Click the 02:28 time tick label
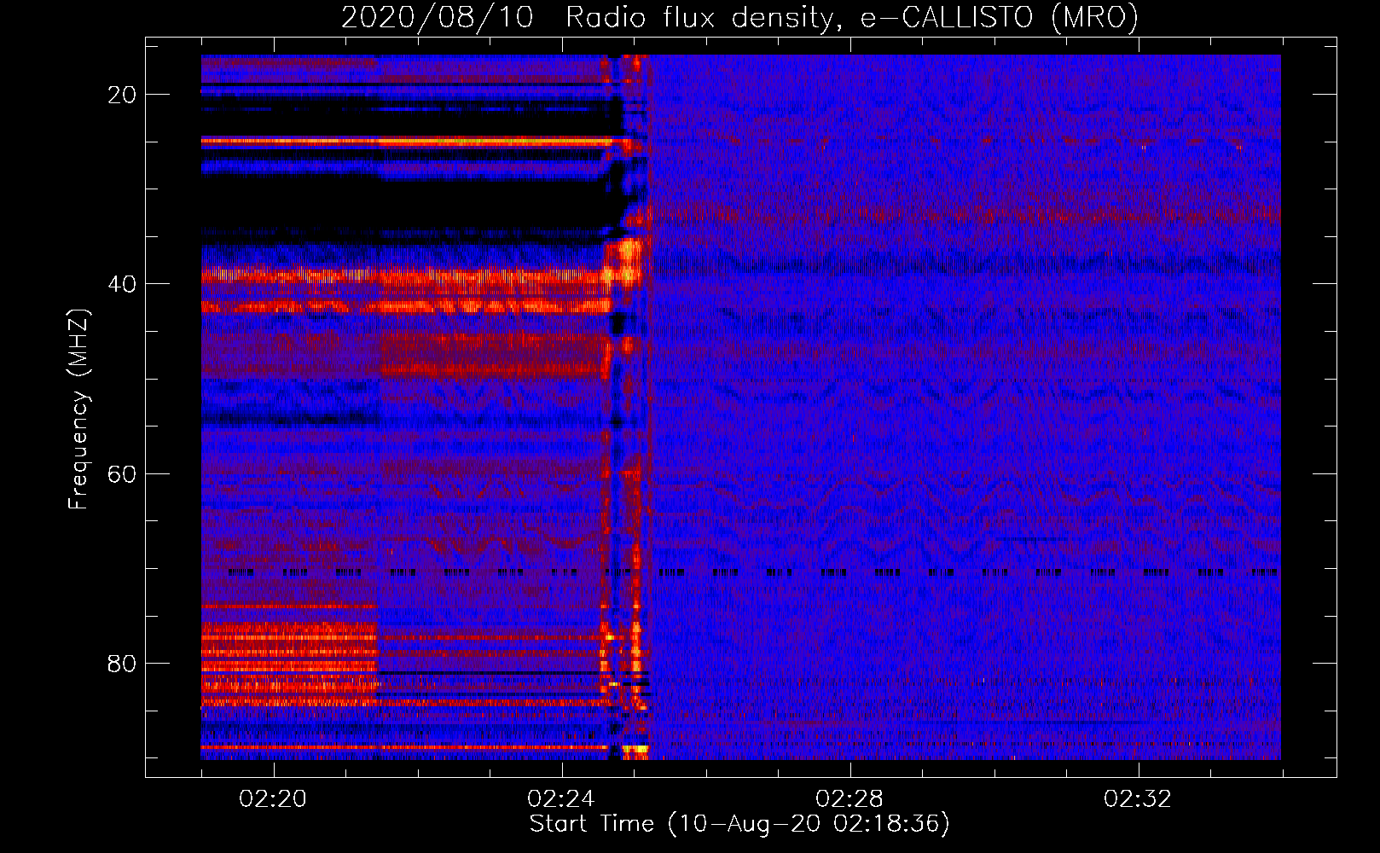Screen dimensions: 1380x853 849,799
